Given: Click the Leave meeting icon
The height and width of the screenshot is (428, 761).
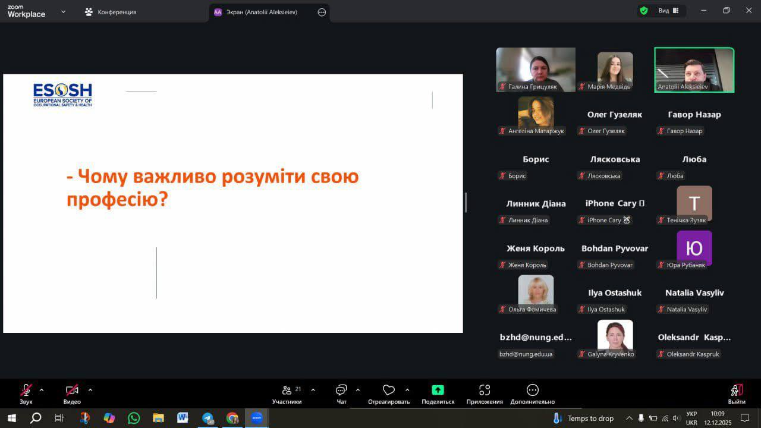Looking at the screenshot, I should tap(737, 391).
